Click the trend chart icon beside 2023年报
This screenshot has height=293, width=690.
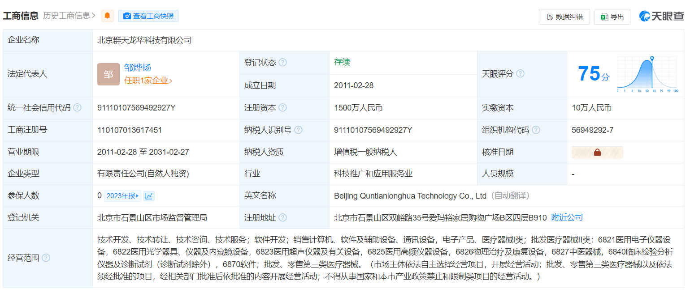click(x=149, y=195)
